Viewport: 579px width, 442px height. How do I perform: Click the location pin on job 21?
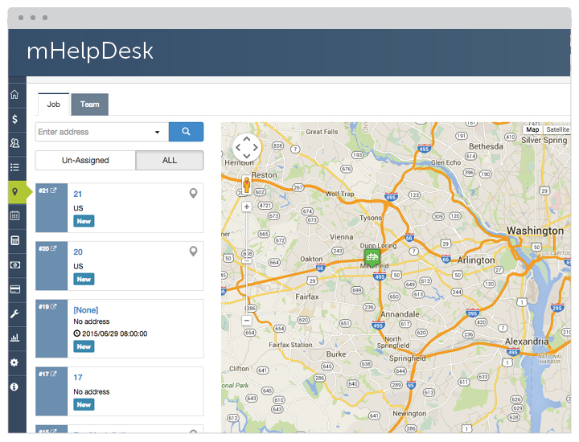tap(193, 194)
